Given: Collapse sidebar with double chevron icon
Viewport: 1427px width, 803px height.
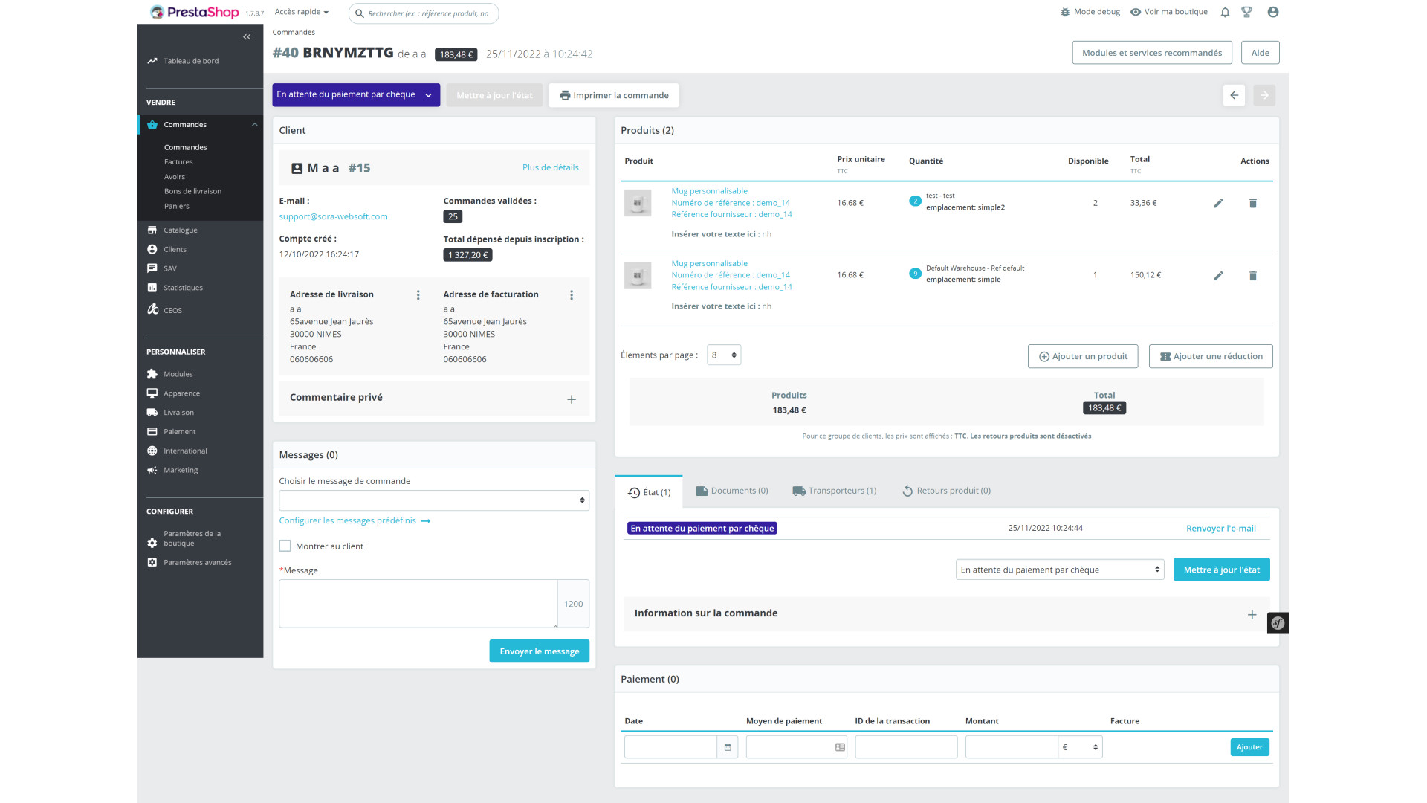Looking at the screenshot, I should coord(247,37).
